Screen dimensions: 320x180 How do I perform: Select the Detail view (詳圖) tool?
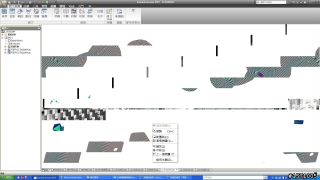pos(36,13)
